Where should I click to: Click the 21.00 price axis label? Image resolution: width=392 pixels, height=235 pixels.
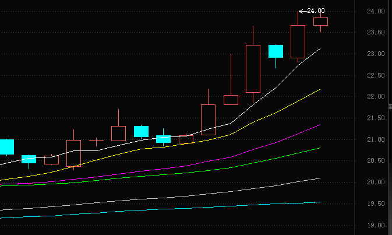[376, 139]
